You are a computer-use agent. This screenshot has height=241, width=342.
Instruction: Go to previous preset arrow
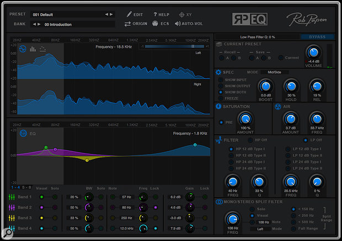click(106, 14)
